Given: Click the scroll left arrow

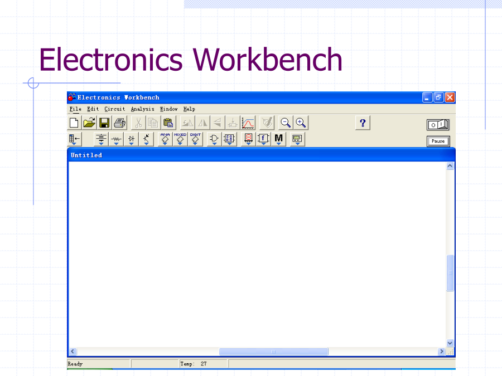Looking at the screenshot, I should coord(73,351).
